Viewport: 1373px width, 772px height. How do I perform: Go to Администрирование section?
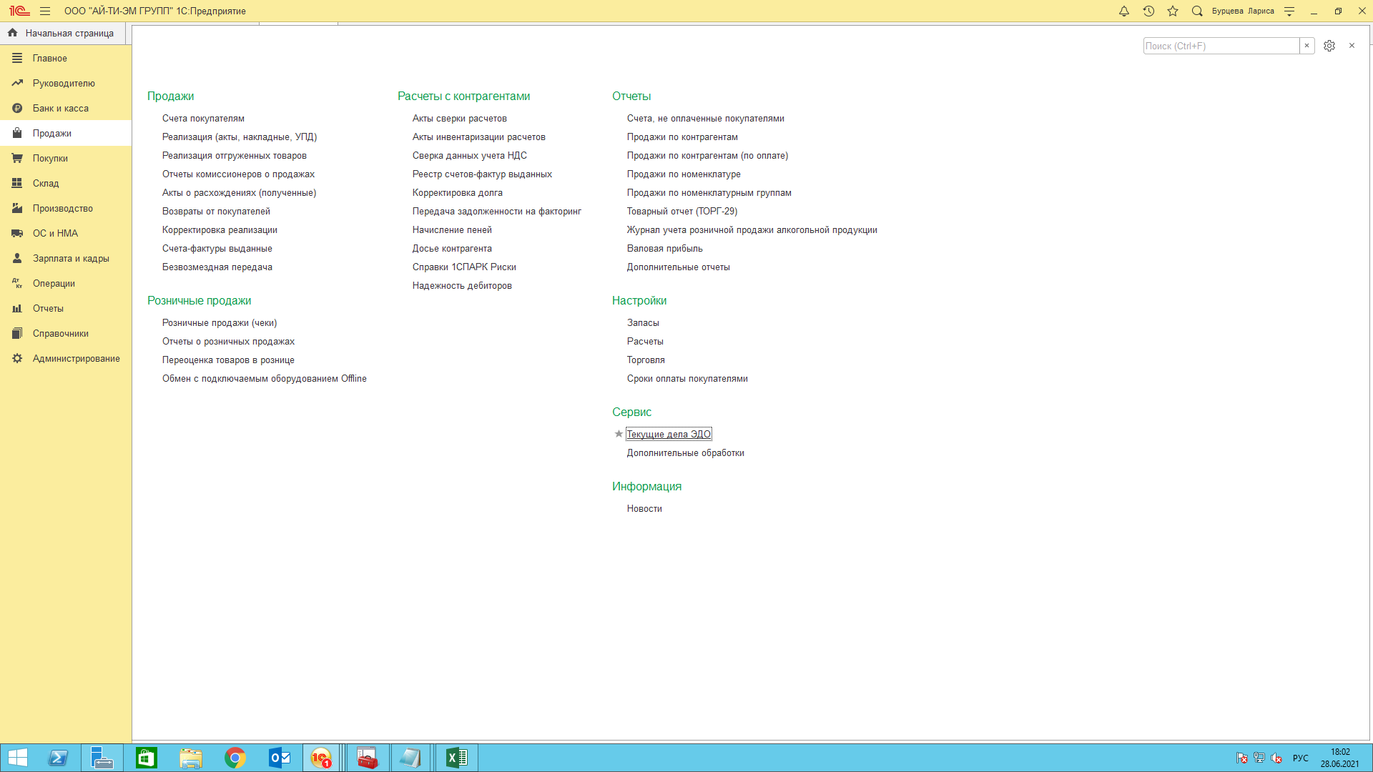coord(76,358)
